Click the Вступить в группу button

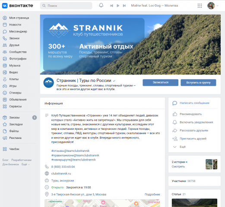click(x=198, y=82)
